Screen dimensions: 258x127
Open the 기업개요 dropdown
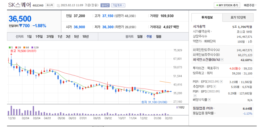coord(118,5)
